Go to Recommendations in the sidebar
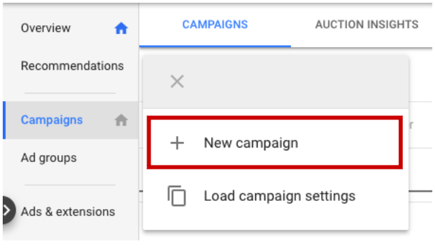The width and height of the screenshot is (435, 250). [x=72, y=66]
